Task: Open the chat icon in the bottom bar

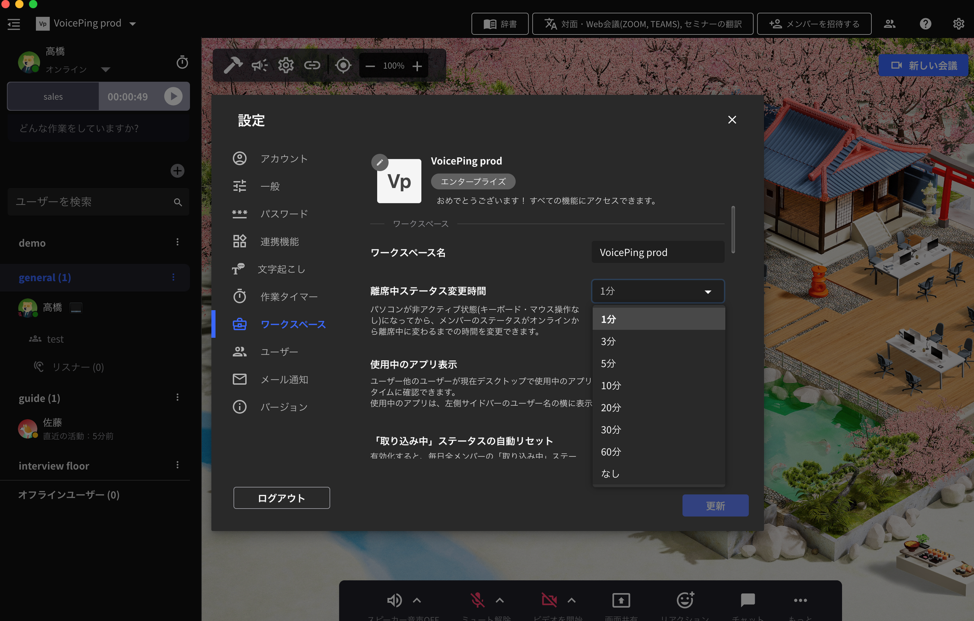Action: [x=748, y=600]
